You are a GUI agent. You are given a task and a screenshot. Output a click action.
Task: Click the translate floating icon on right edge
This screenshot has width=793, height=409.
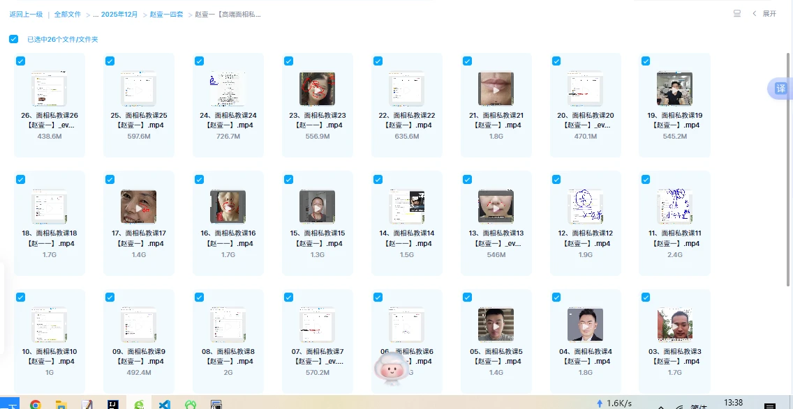pos(781,88)
